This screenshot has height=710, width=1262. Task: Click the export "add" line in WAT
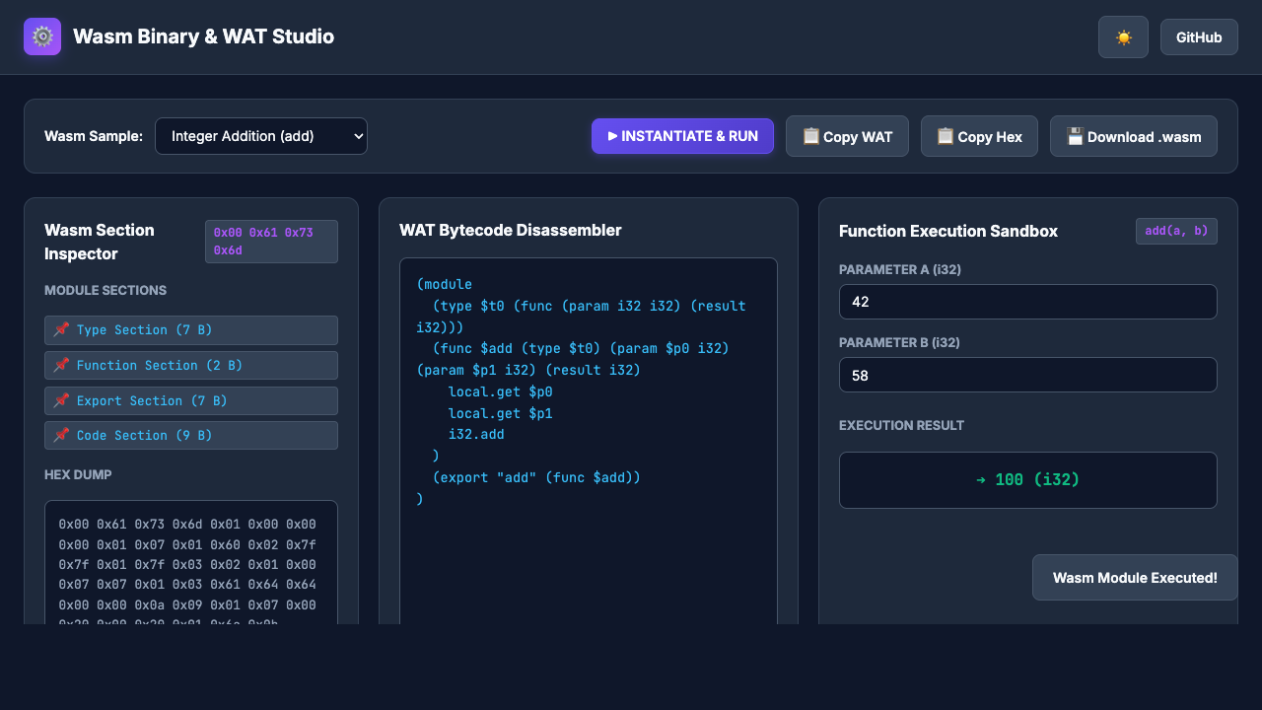pos(536,477)
